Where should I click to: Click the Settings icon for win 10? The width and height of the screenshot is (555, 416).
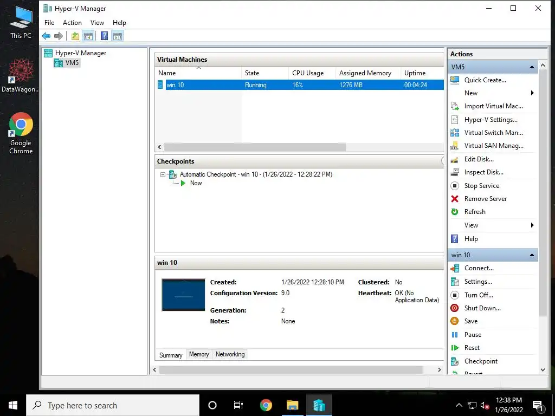(x=455, y=282)
